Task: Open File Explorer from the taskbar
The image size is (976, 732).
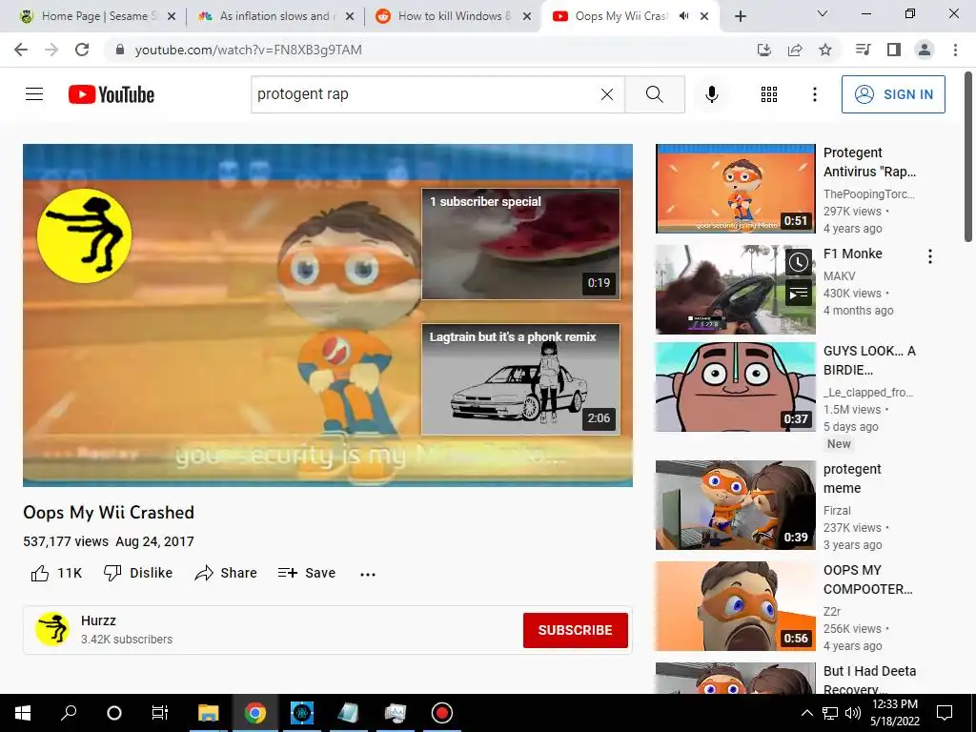Action: coord(209,713)
